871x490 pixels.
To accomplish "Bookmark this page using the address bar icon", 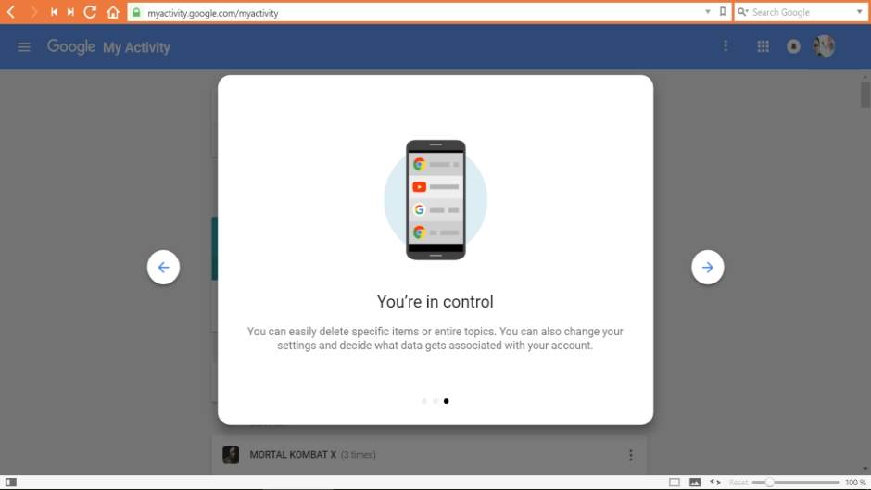I will [x=723, y=12].
